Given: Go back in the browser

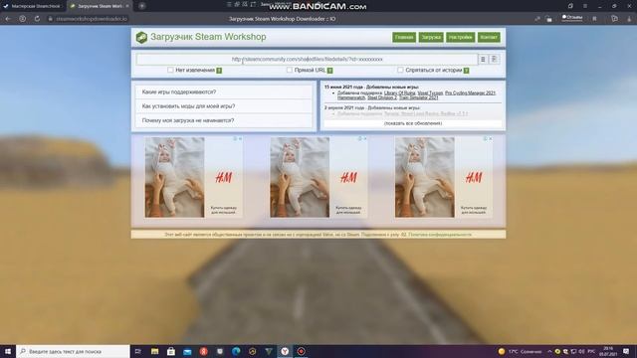Looking at the screenshot, I should (x=8, y=19).
